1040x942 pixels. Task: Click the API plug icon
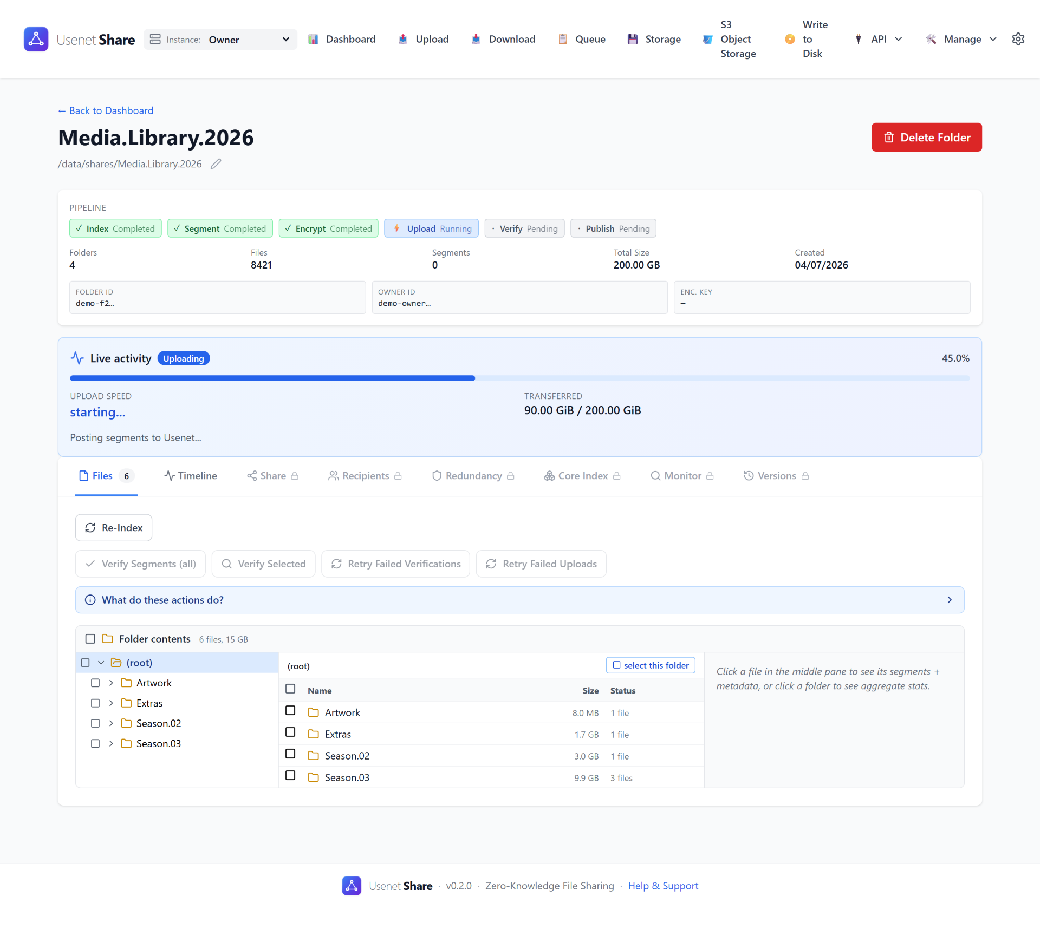pyautogui.click(x=859, y=39)
